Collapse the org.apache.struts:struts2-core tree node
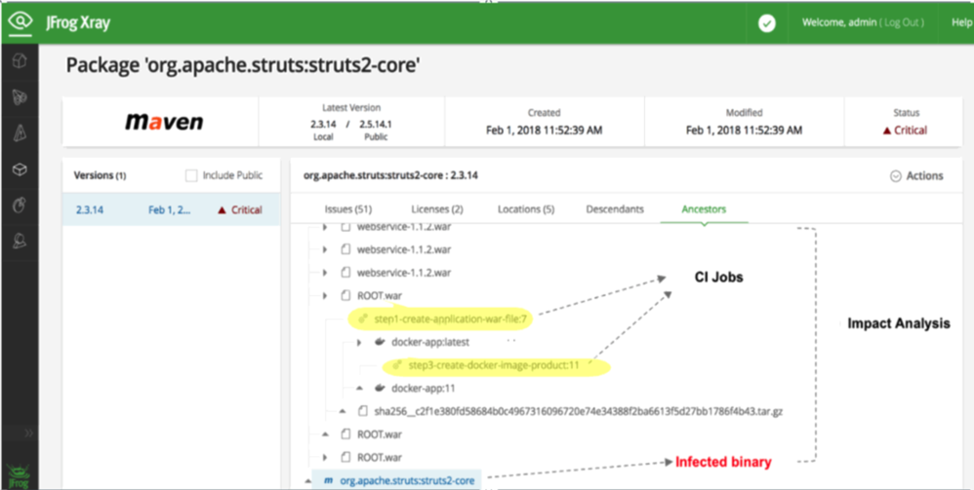The width and height of the screenshot is (974, 490). 307,480
